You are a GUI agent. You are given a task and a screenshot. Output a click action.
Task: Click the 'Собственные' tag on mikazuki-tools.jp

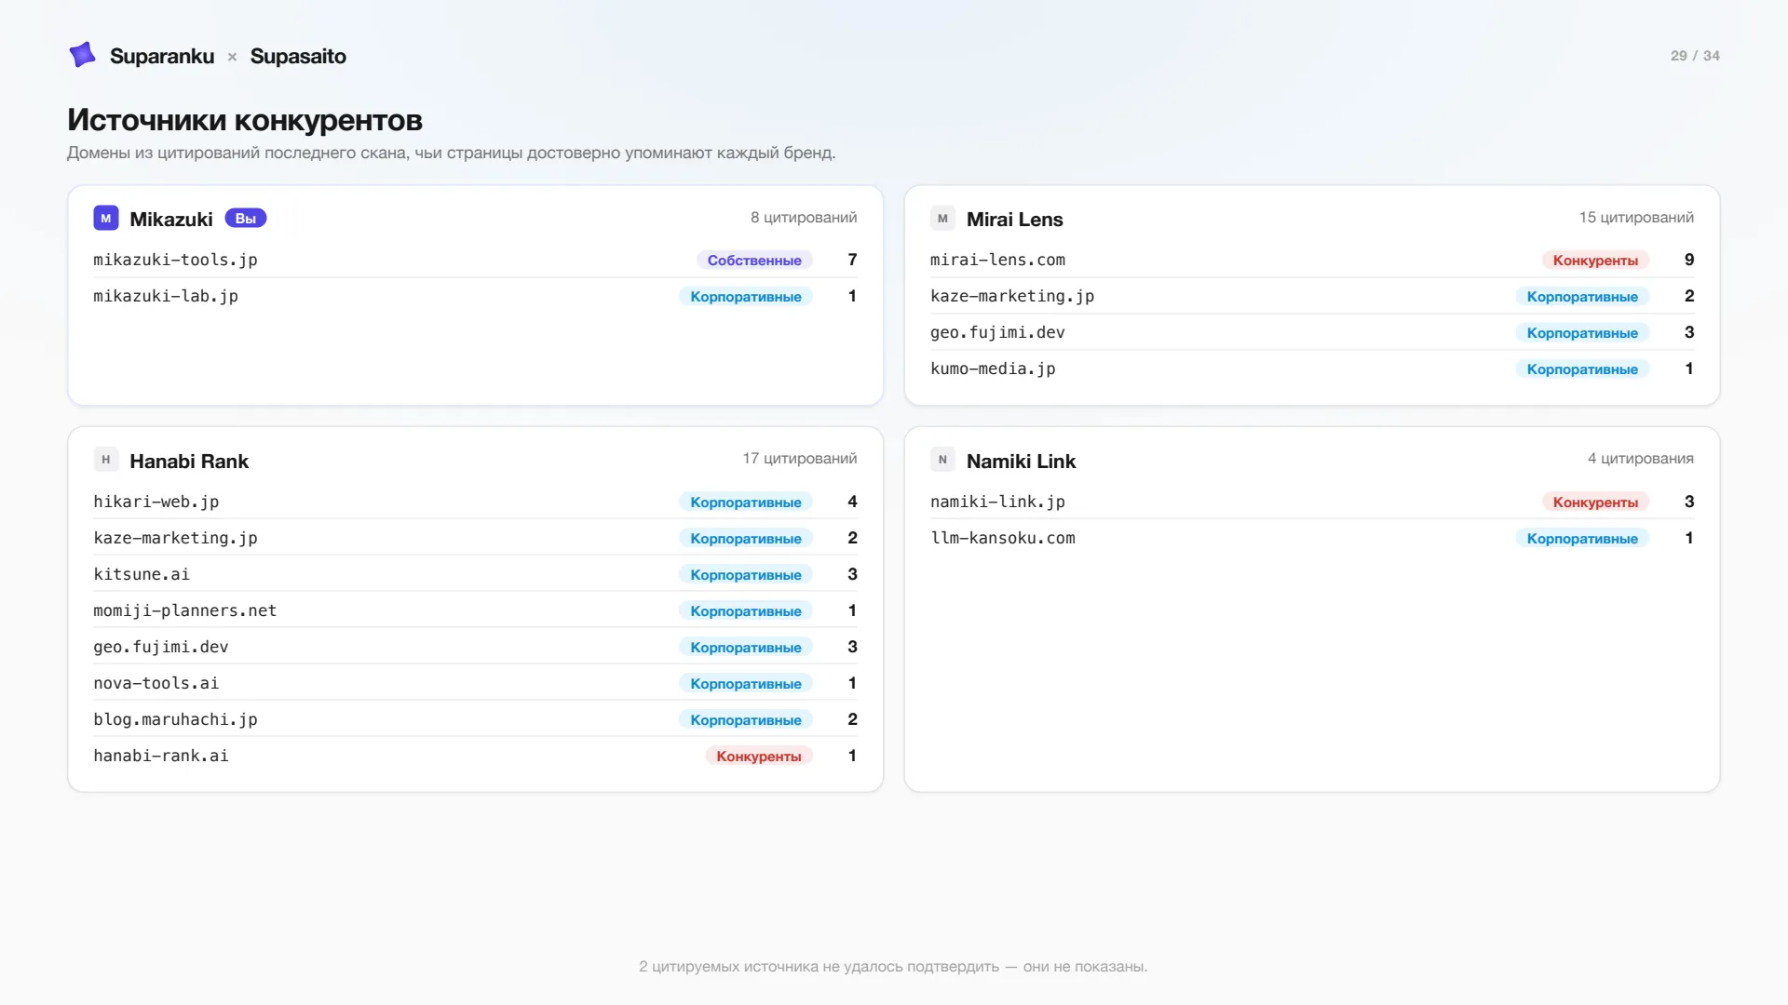(x=754, y=261)
